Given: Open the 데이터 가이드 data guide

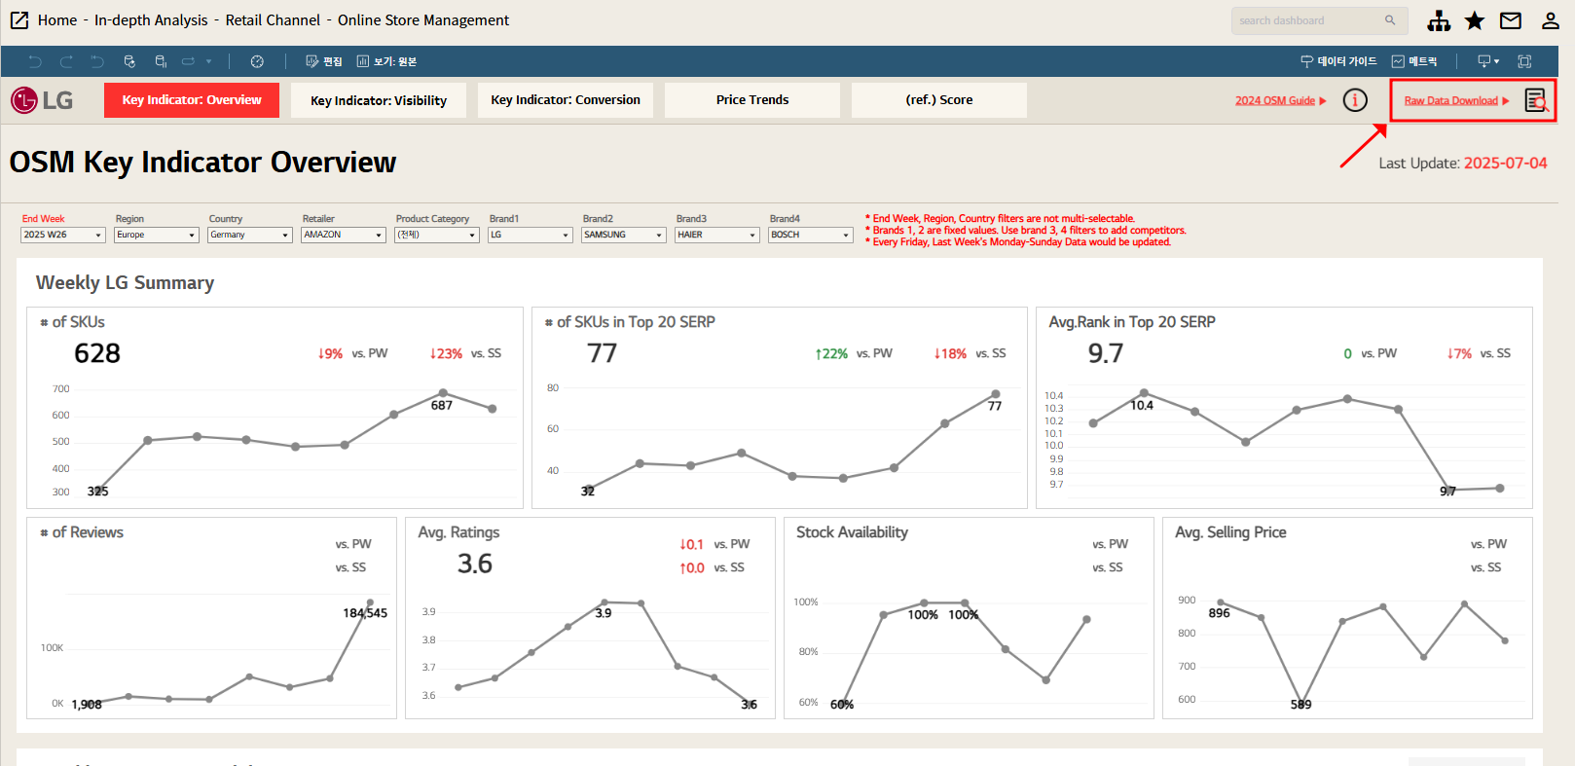Looking at the screenshot, I should [1339, 61].
